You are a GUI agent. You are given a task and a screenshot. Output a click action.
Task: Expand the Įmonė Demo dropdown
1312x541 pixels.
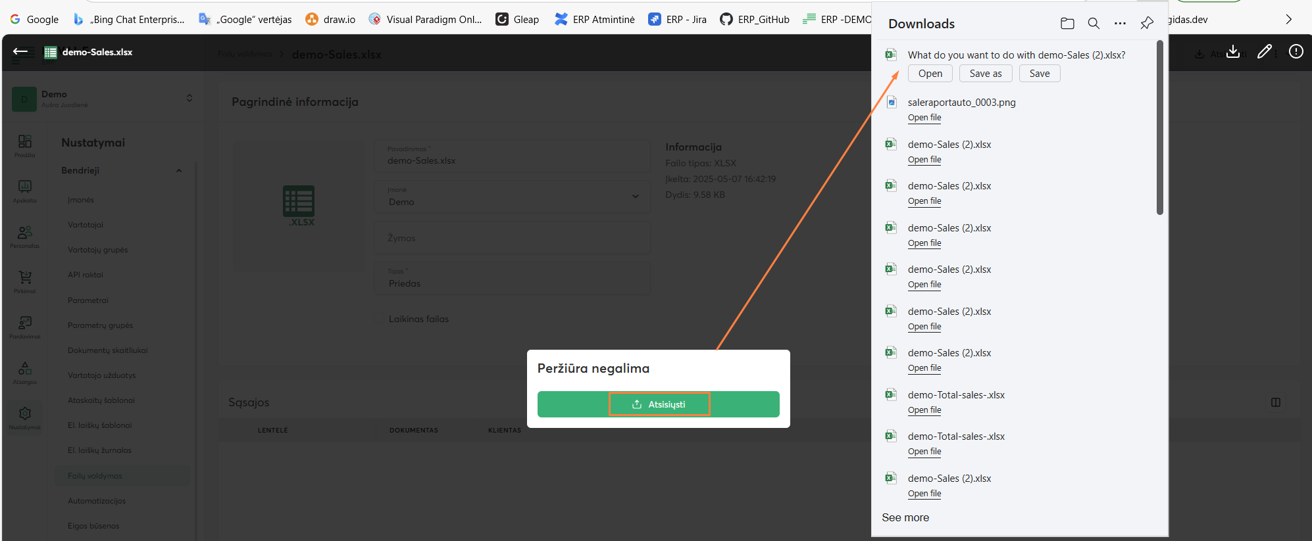[x=635, y=197]
